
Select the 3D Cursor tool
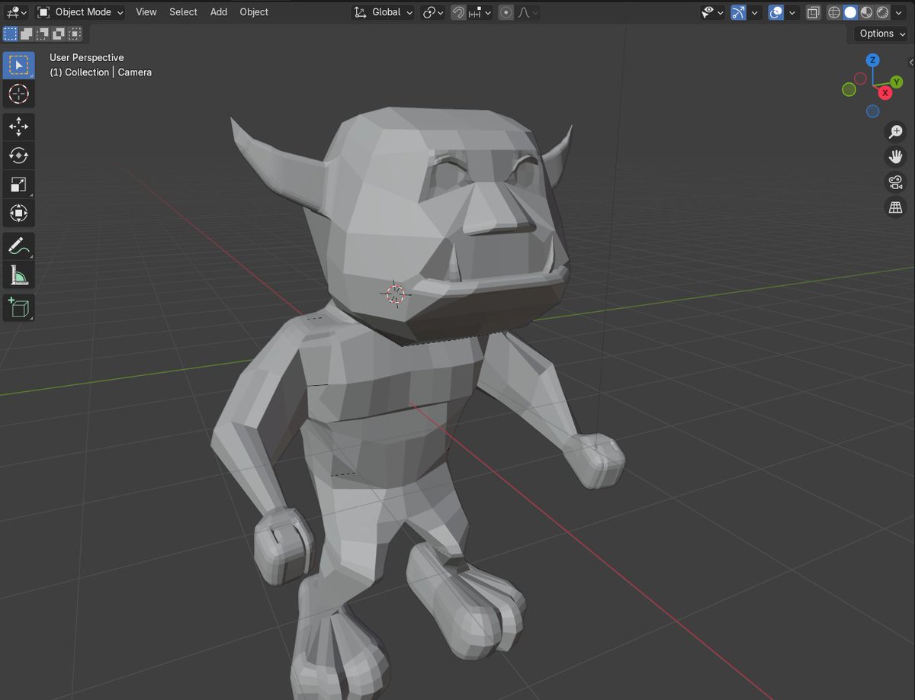pos(18,95)
